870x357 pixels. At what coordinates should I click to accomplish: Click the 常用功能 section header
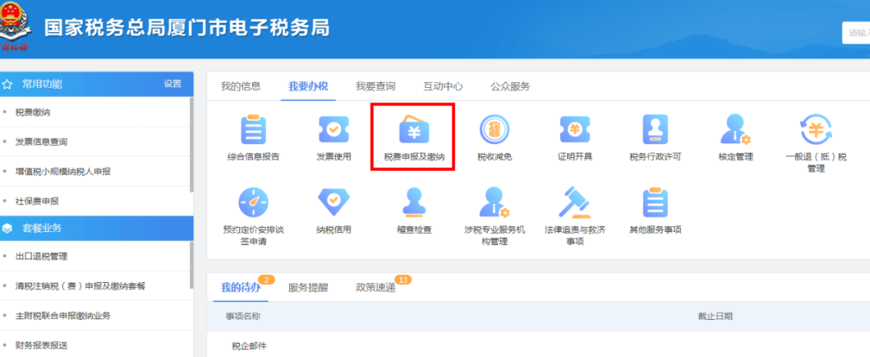97,85
